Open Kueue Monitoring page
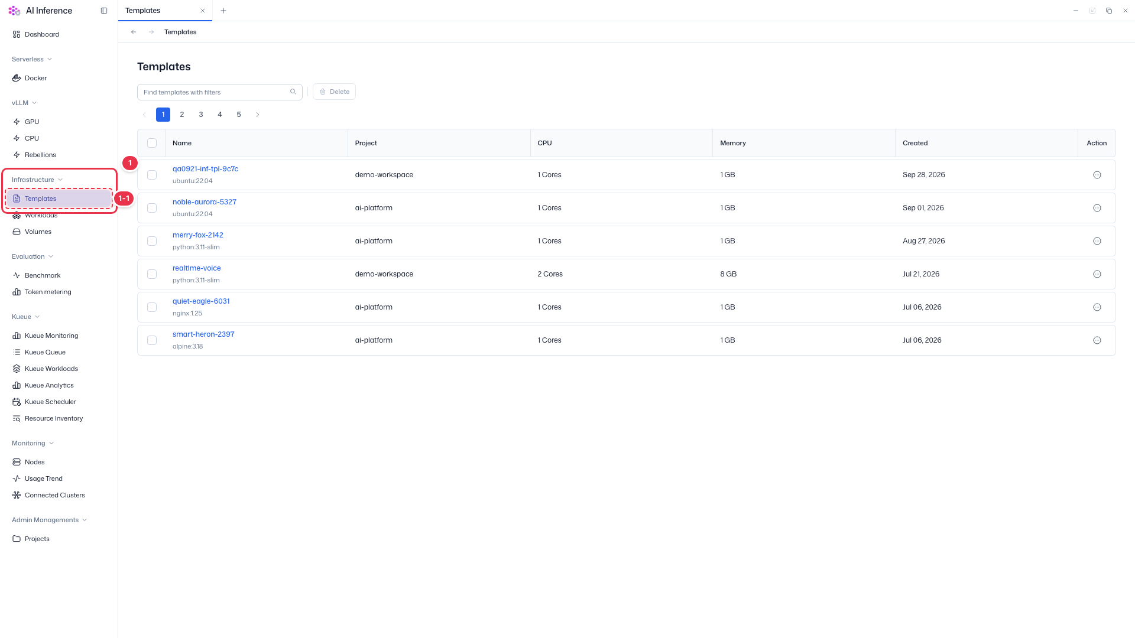Viewport: 1135px width, 638px height. (51, 336)
